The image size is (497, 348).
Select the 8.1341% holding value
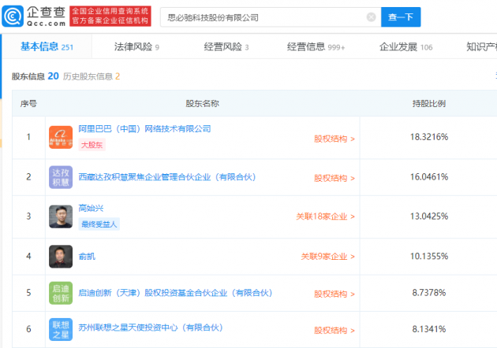click(x=429, y=329)
